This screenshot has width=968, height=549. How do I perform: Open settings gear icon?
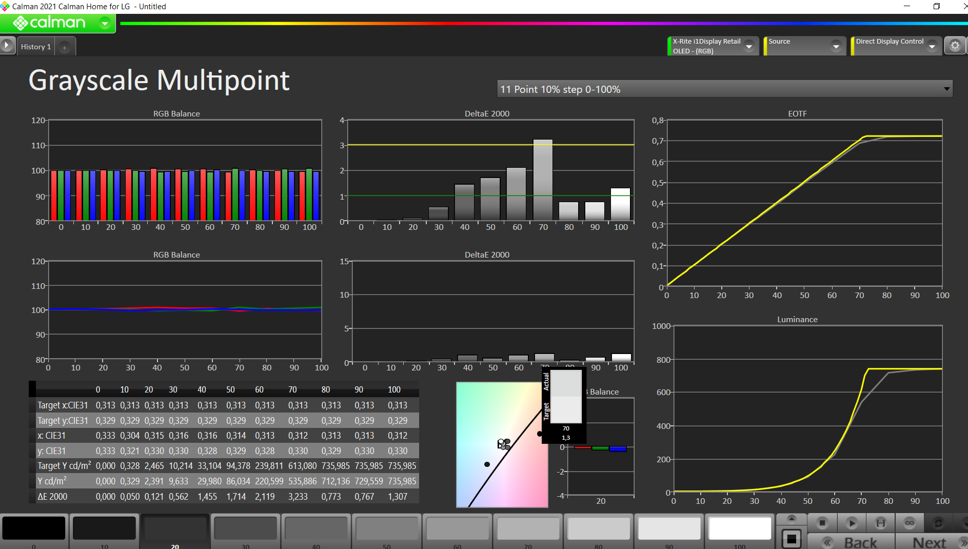[x=955, y=46]
